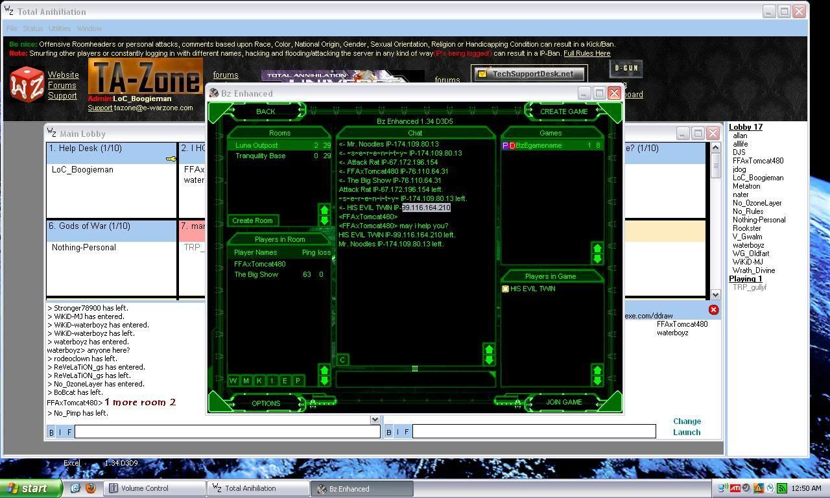Click the Main Lobby chat input field
The image size is (830, 498).
coord(227,432)
